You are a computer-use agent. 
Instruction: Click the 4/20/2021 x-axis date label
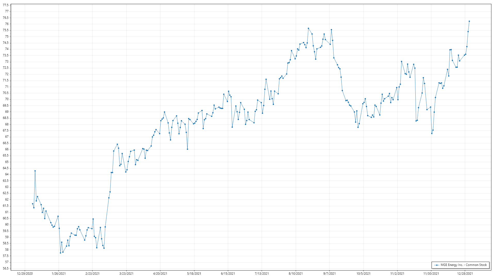160,274
